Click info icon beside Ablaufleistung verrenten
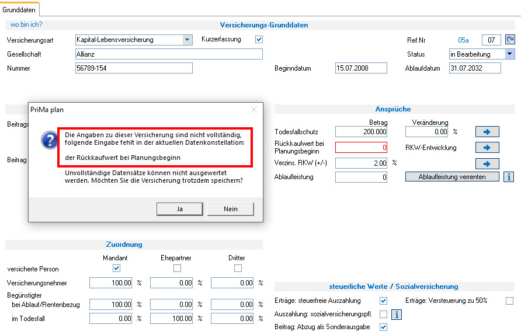 coord(508,177)
